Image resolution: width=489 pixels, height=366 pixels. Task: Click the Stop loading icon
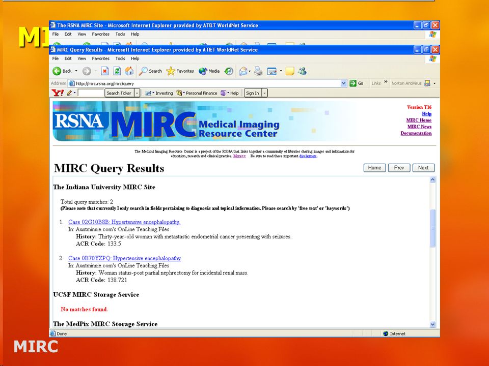coord(105,71)
